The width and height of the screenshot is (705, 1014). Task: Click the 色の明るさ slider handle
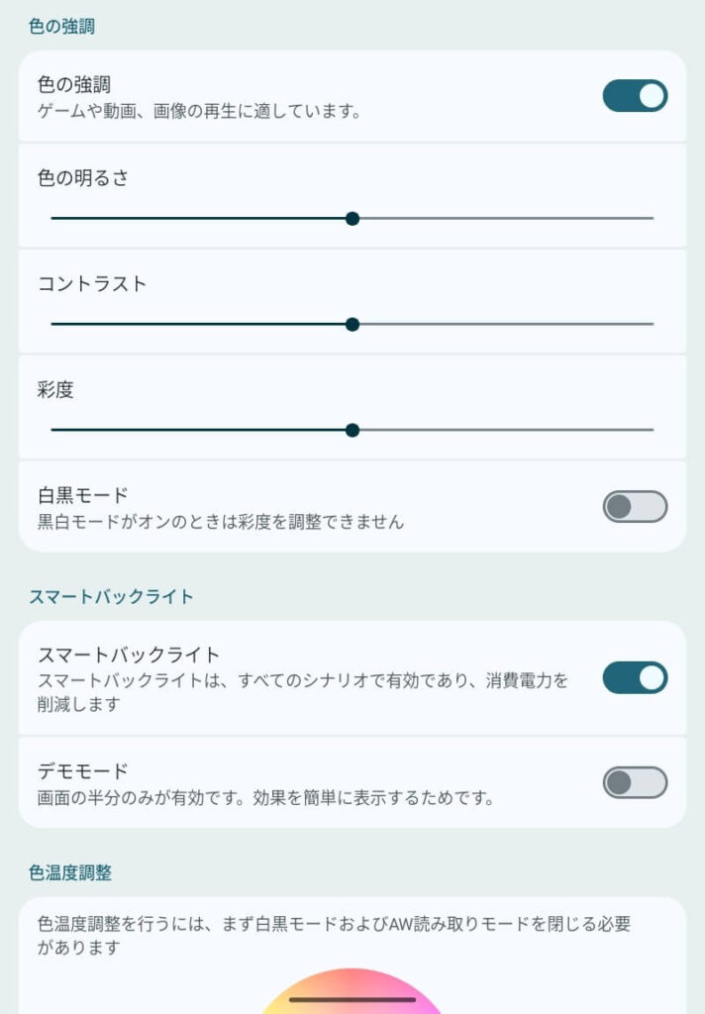tap(352, 219)
